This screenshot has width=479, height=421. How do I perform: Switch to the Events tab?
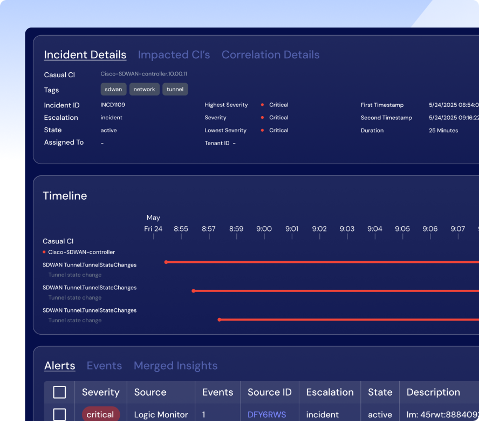(104, 365)
